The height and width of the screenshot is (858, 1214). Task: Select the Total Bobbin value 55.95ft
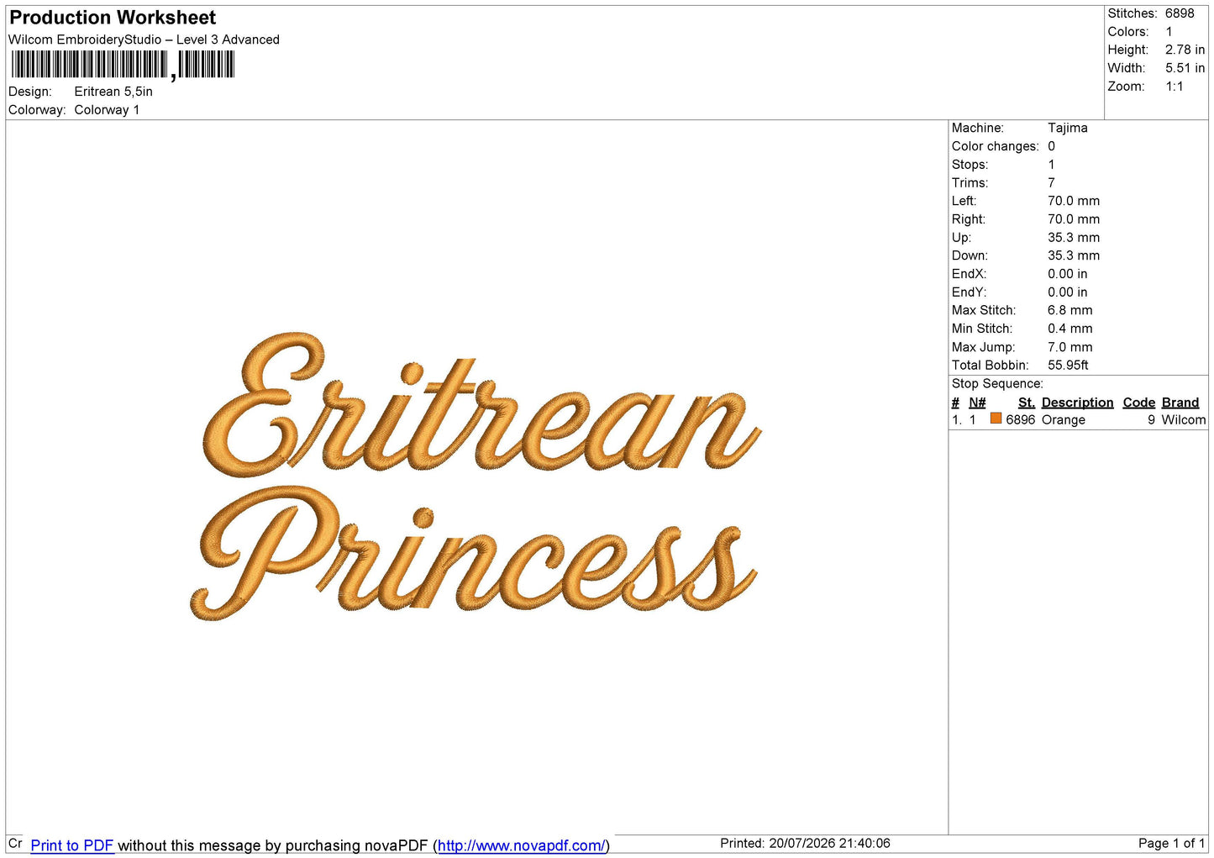(1068, 365)
